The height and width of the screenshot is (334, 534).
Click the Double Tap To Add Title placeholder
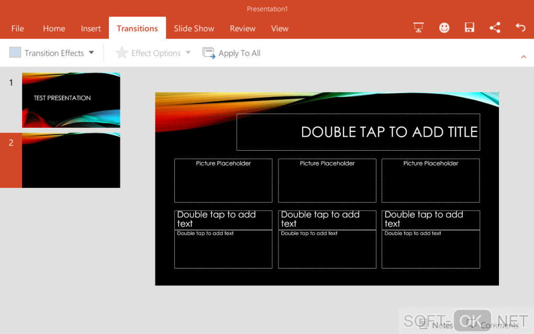tap(358, 132)
